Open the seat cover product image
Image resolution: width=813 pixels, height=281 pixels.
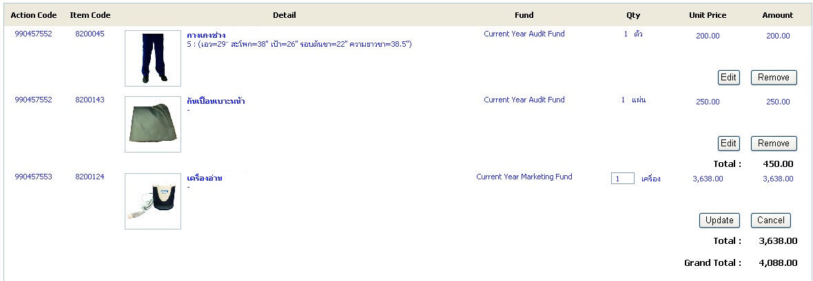[153, 124]
